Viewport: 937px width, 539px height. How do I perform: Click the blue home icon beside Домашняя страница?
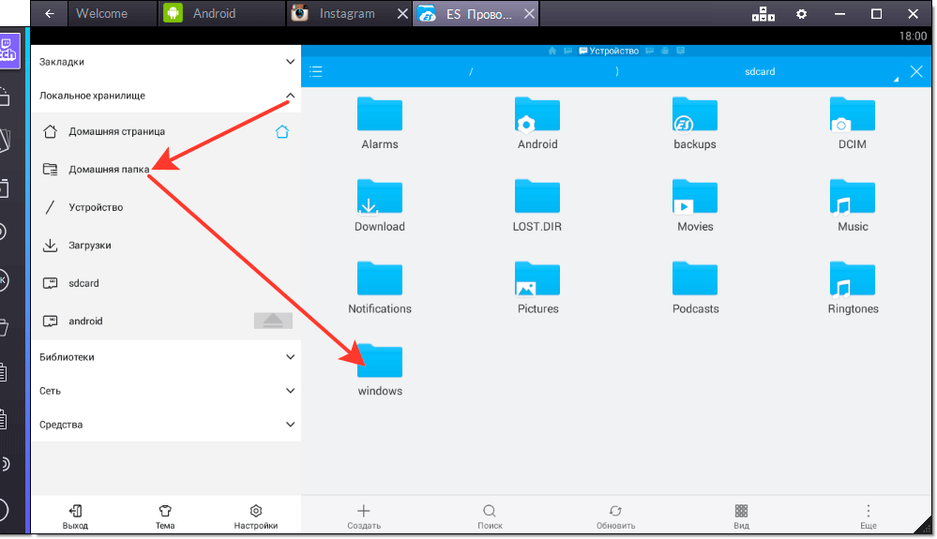point(282,131)
